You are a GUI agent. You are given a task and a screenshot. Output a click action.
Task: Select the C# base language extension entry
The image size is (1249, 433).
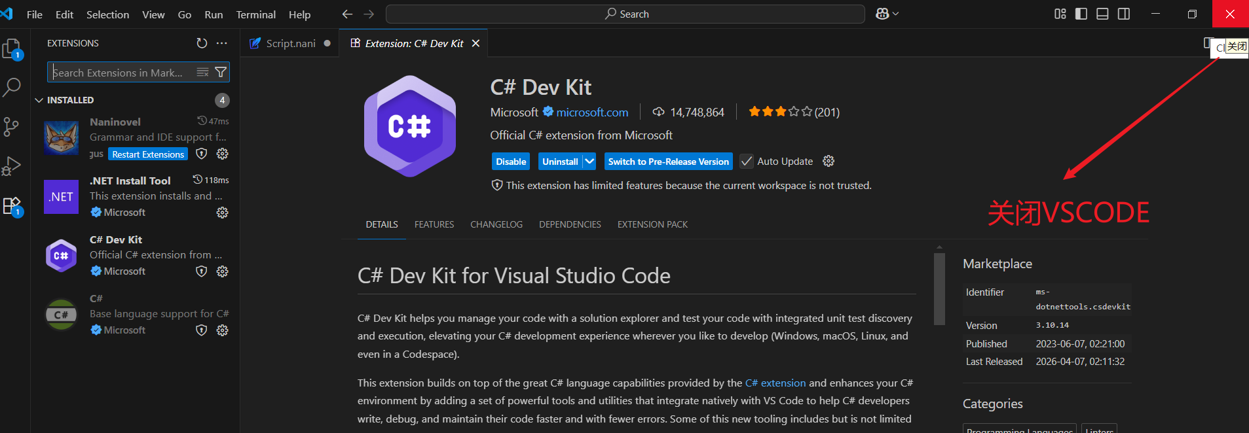136,314
